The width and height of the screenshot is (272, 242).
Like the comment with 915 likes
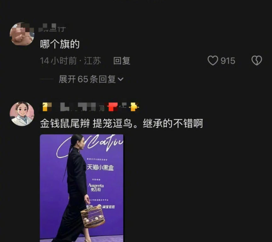(x=213, y=61)
